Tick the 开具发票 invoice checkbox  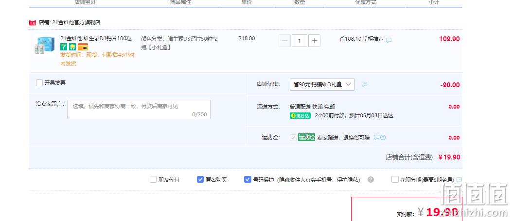[x=39, y=83]
